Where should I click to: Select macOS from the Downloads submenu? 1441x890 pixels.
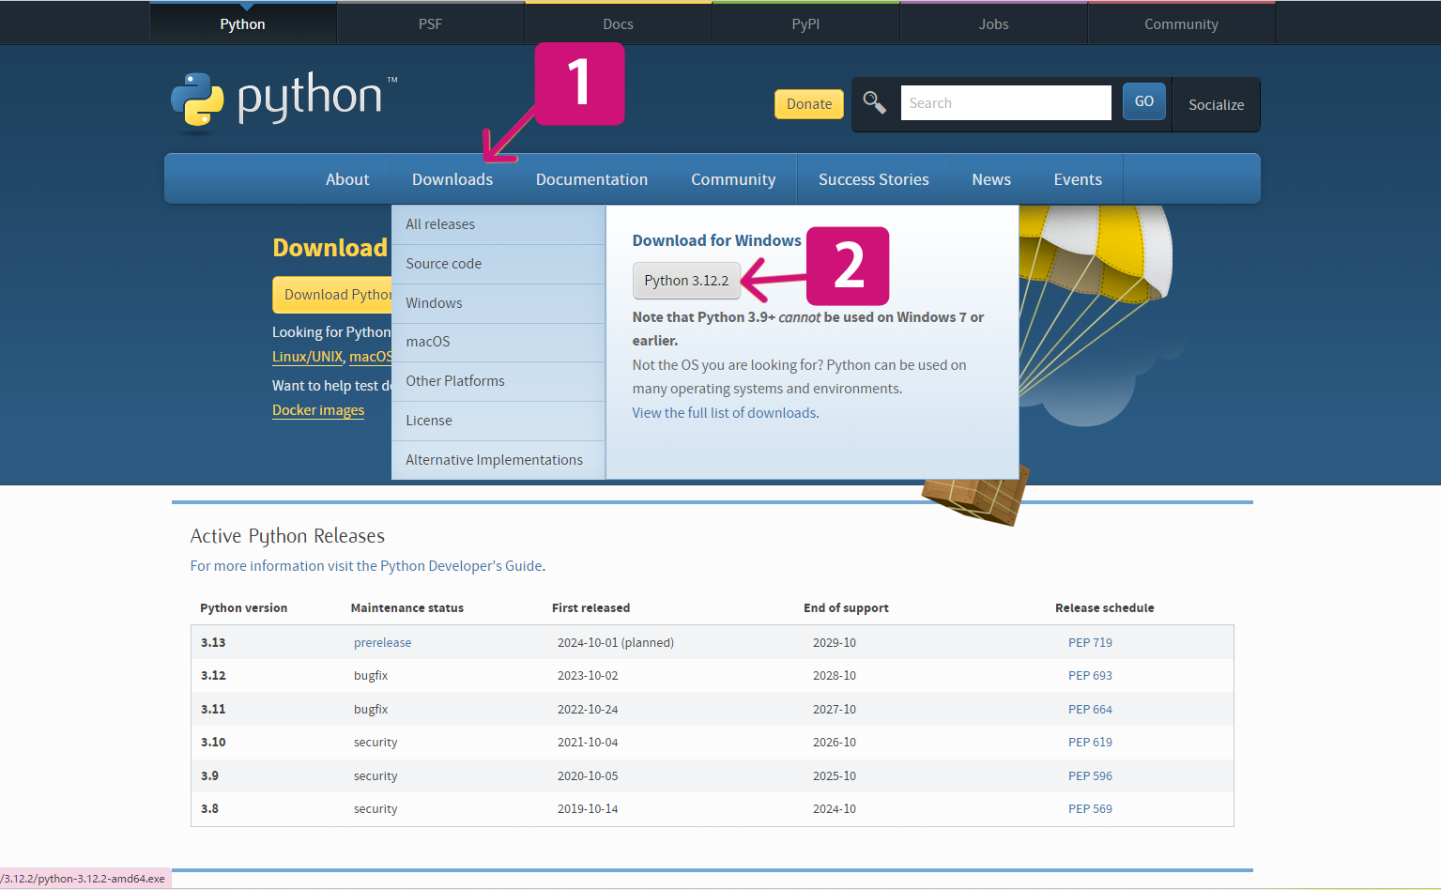[428, 342]
